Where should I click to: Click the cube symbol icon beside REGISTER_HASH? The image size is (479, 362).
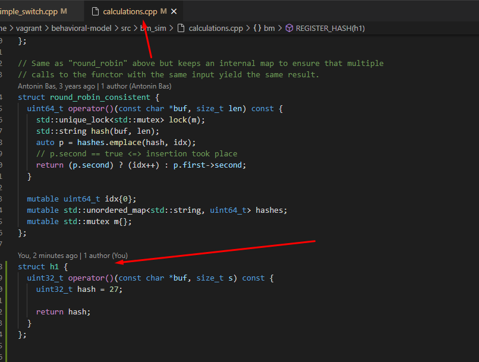click(289, 29)
